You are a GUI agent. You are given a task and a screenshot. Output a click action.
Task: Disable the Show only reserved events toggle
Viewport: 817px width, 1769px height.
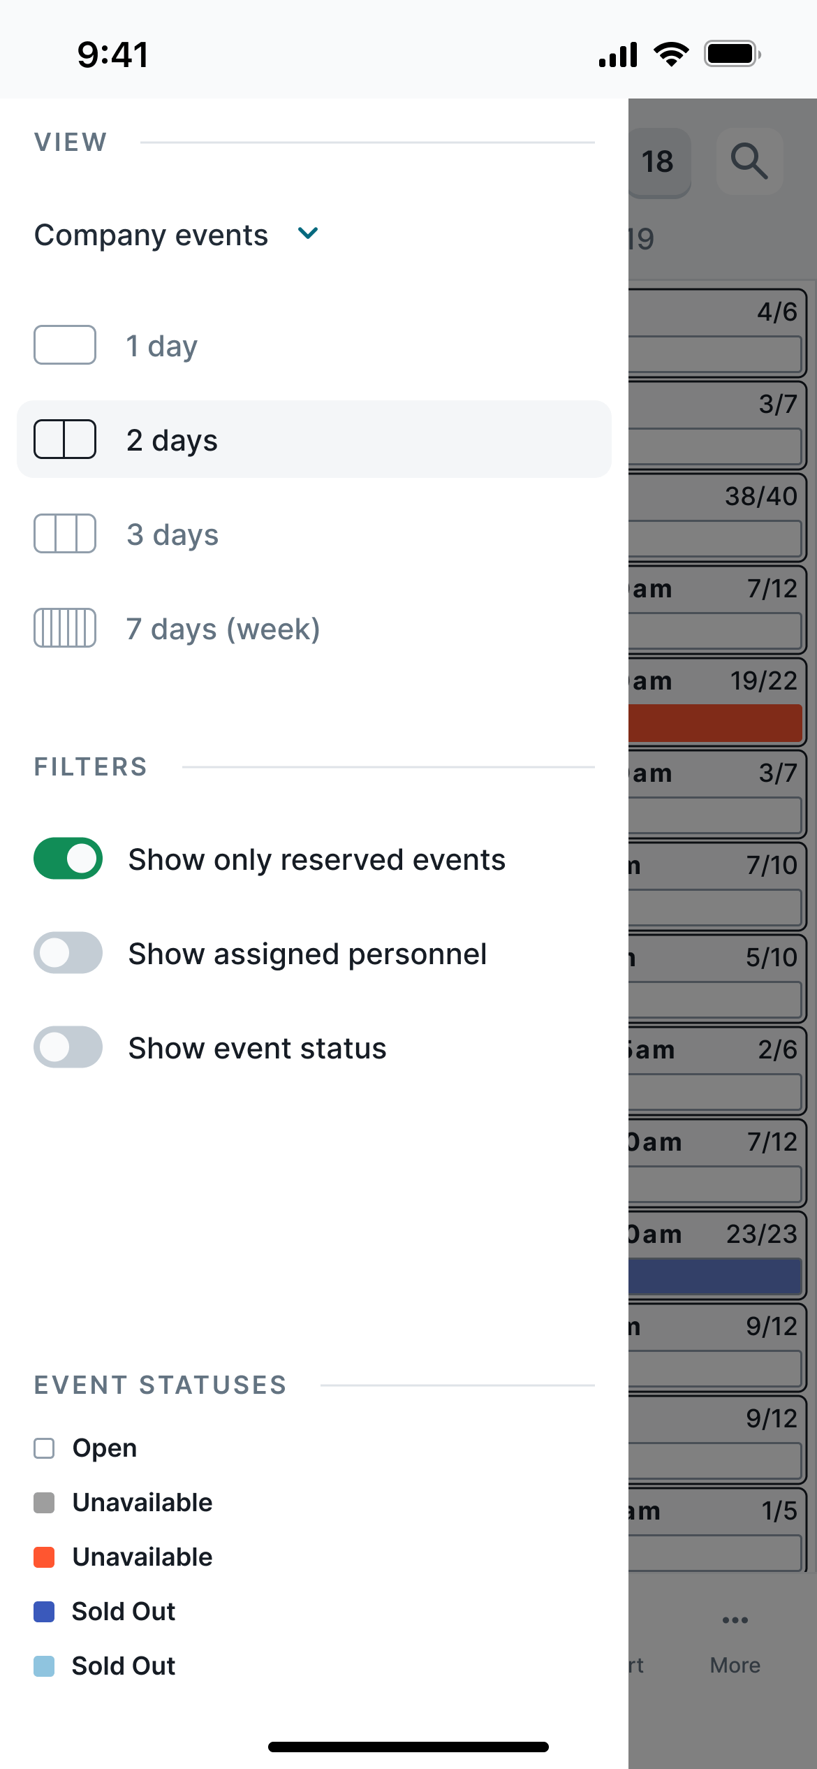point(68,859)
